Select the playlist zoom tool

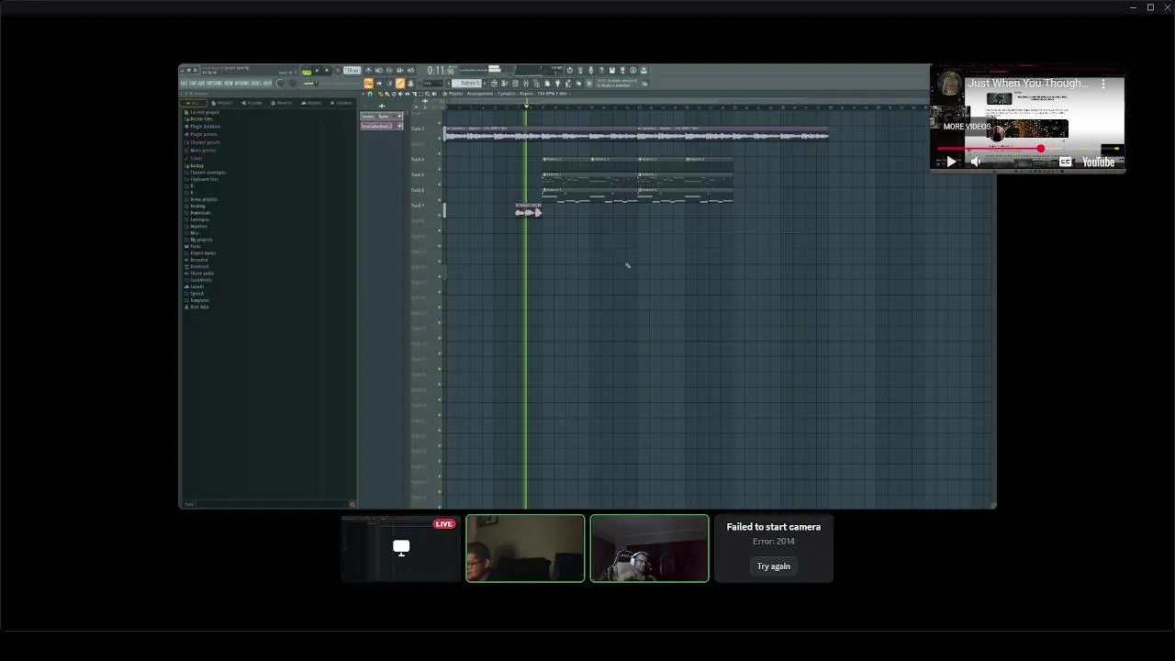(x=427, y=94)
